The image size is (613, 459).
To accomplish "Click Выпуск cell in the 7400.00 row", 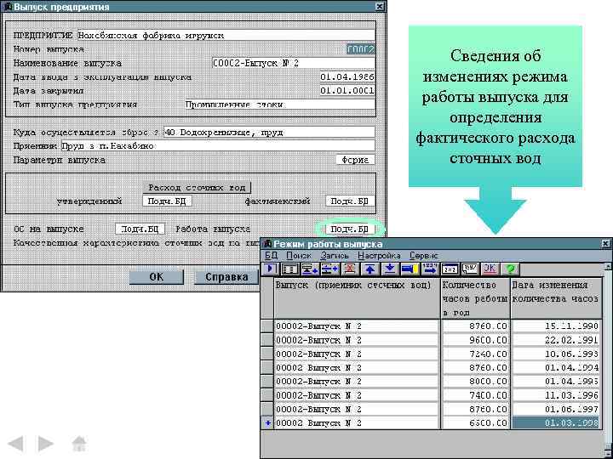I will [x=357, y=395].
